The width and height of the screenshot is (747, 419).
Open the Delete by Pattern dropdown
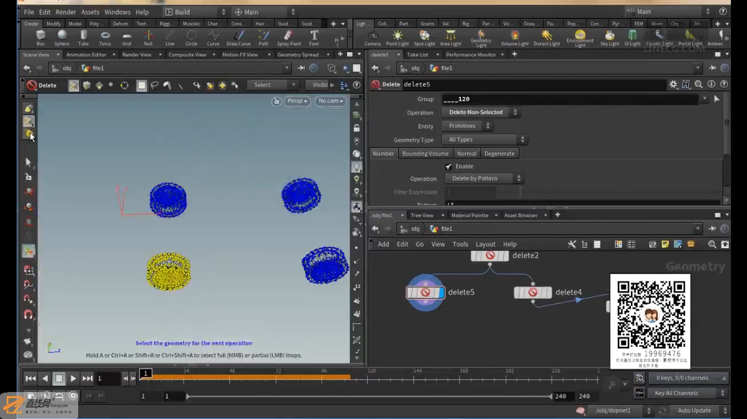(x=484, y=179)
